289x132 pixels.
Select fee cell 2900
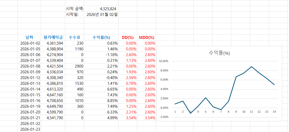(79, 66)
